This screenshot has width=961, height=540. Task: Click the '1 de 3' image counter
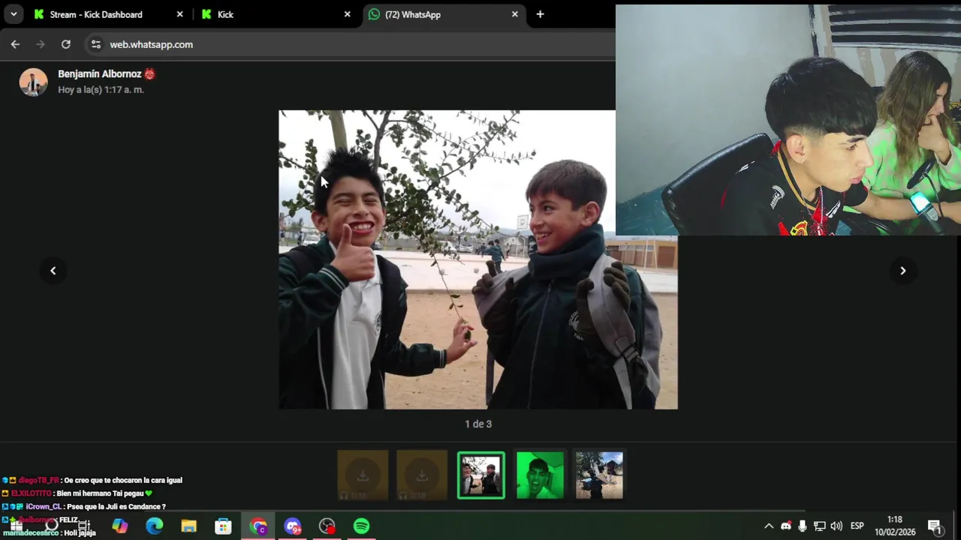tap(478, 424)
